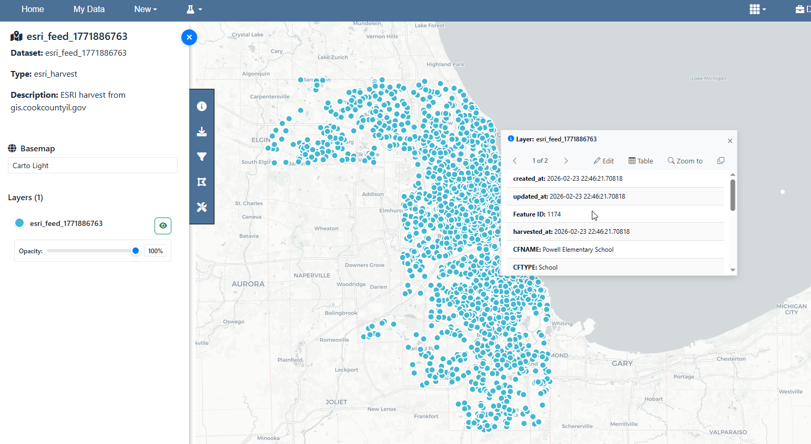
Task: Go to previous feature in popup
Action: 515,161
